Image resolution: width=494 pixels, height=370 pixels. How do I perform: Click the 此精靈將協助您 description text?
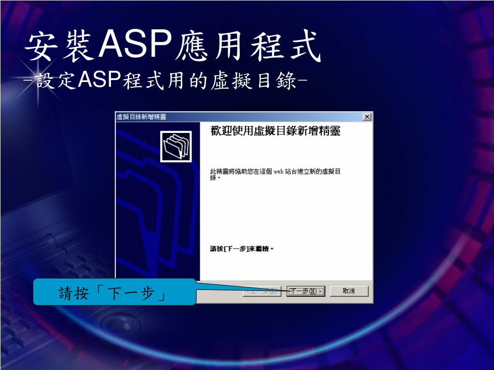(275, 174)
